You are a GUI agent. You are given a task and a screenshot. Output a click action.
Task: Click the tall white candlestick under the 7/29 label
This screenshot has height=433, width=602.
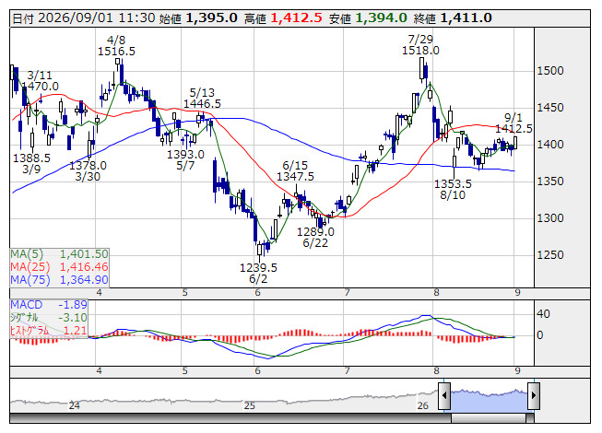click(421, 69)
